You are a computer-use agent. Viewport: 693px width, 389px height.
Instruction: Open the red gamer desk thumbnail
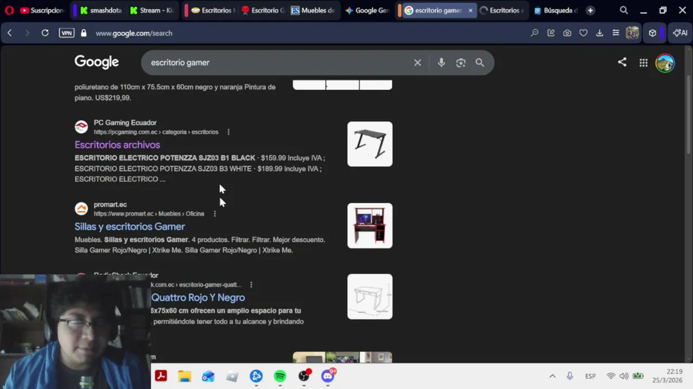click(x=370, y=225)
